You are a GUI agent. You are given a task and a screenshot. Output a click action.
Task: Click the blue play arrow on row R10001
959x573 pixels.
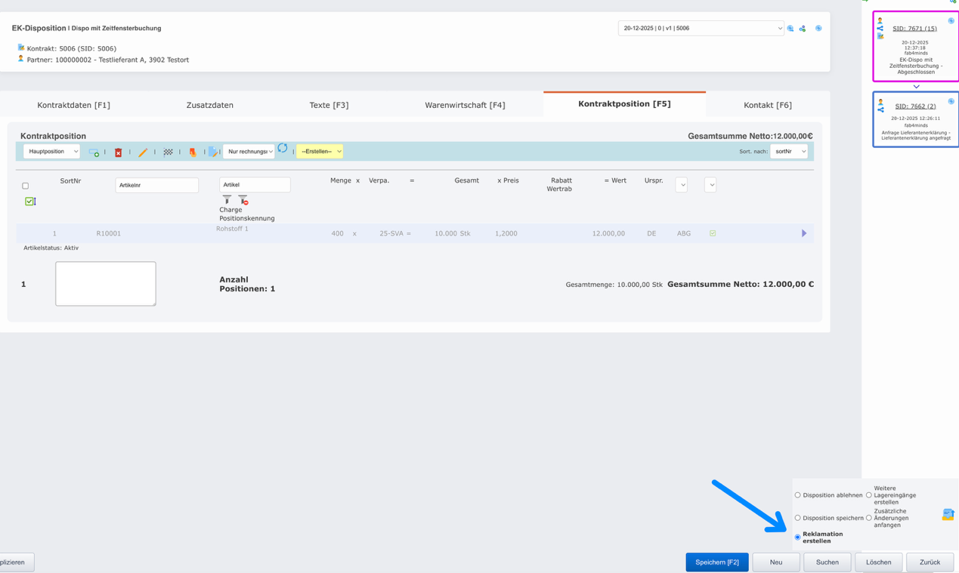803,233
